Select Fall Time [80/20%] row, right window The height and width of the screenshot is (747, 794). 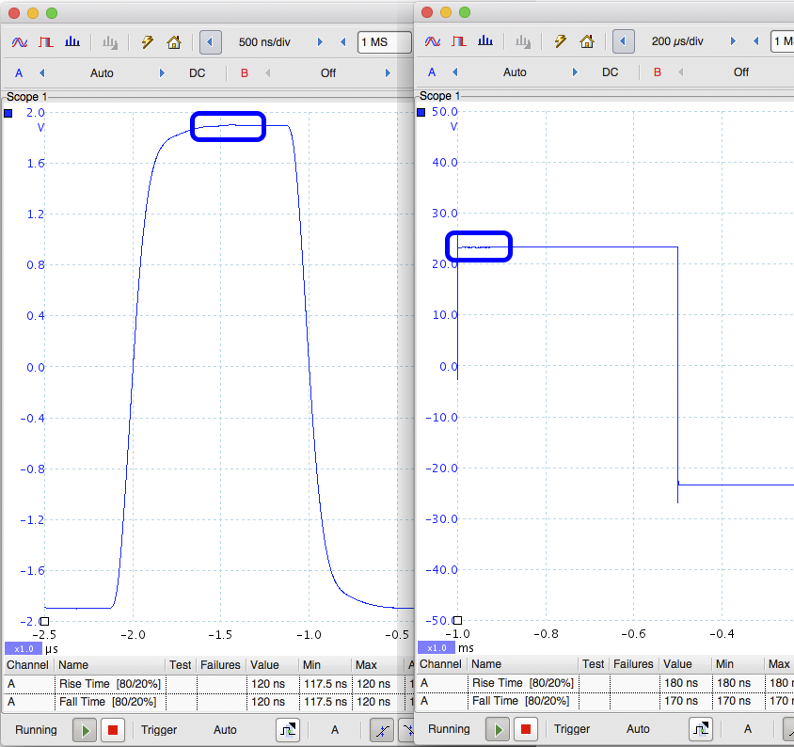(605, 701)
